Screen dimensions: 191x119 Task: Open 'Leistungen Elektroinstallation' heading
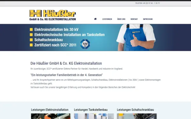tap(50, 110)
